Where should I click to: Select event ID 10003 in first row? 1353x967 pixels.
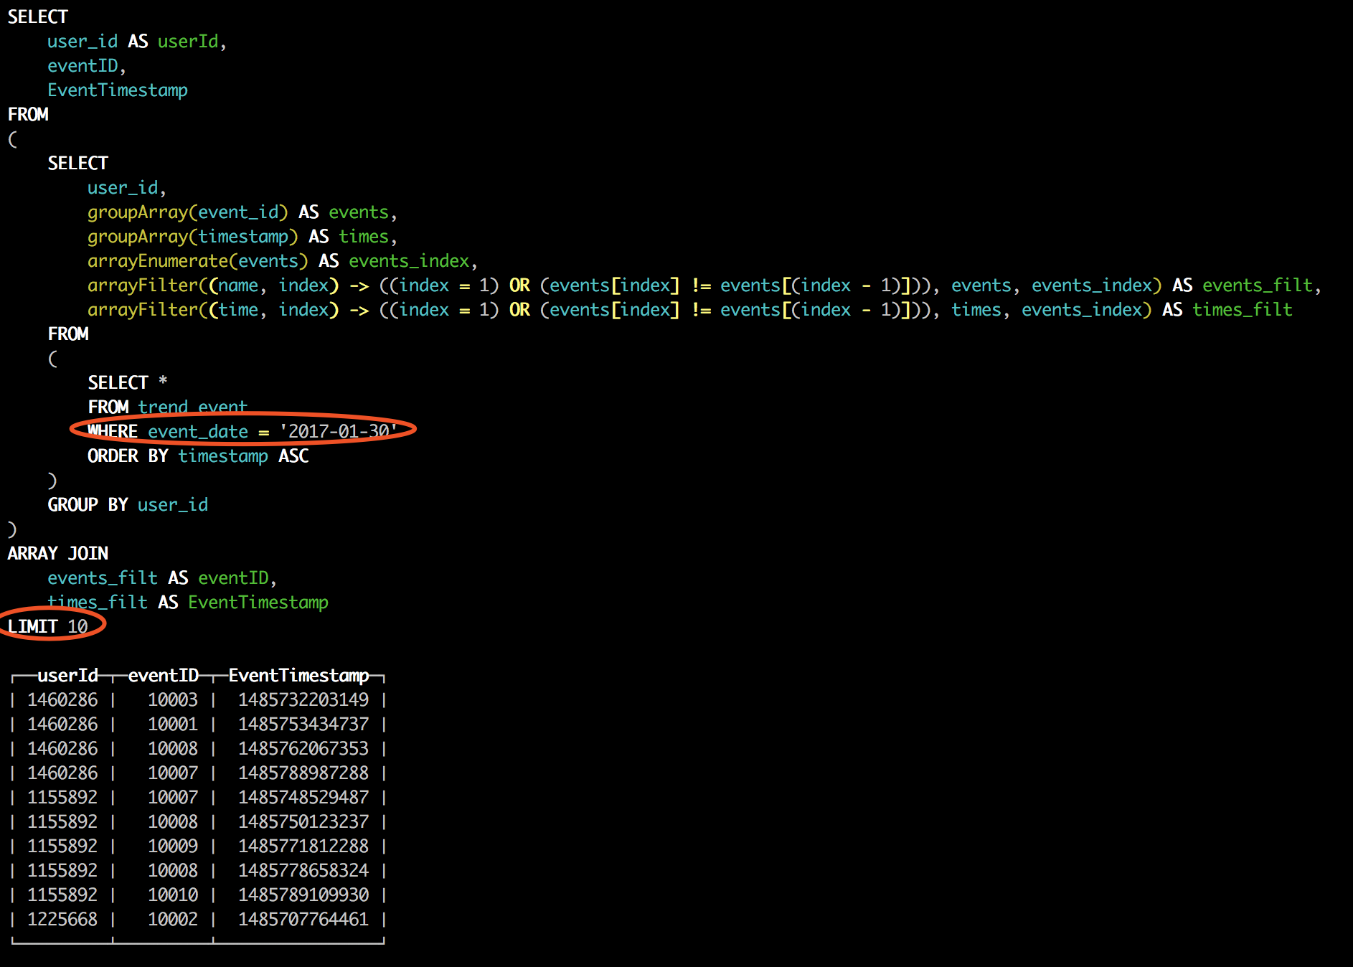point(172,699)
